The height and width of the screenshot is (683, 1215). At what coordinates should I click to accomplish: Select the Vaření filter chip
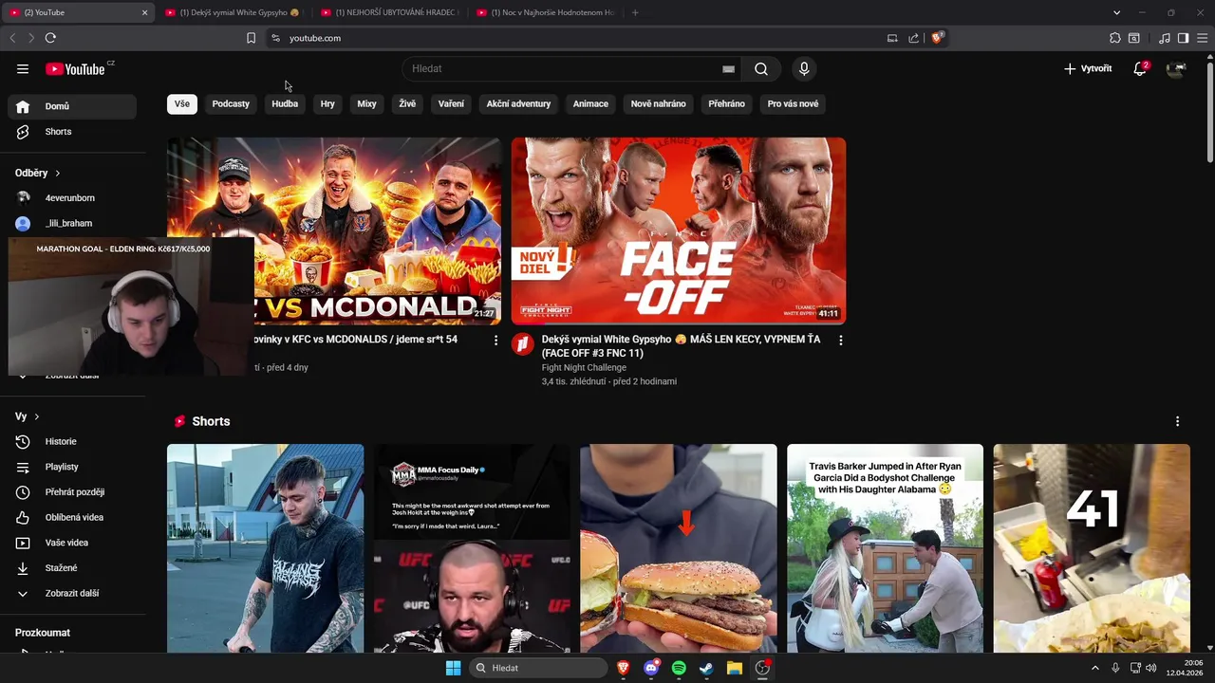[451, 103]
